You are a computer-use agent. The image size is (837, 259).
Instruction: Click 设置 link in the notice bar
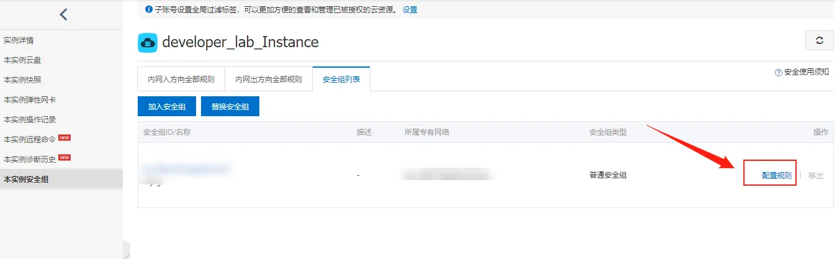(x=410, y=10)
